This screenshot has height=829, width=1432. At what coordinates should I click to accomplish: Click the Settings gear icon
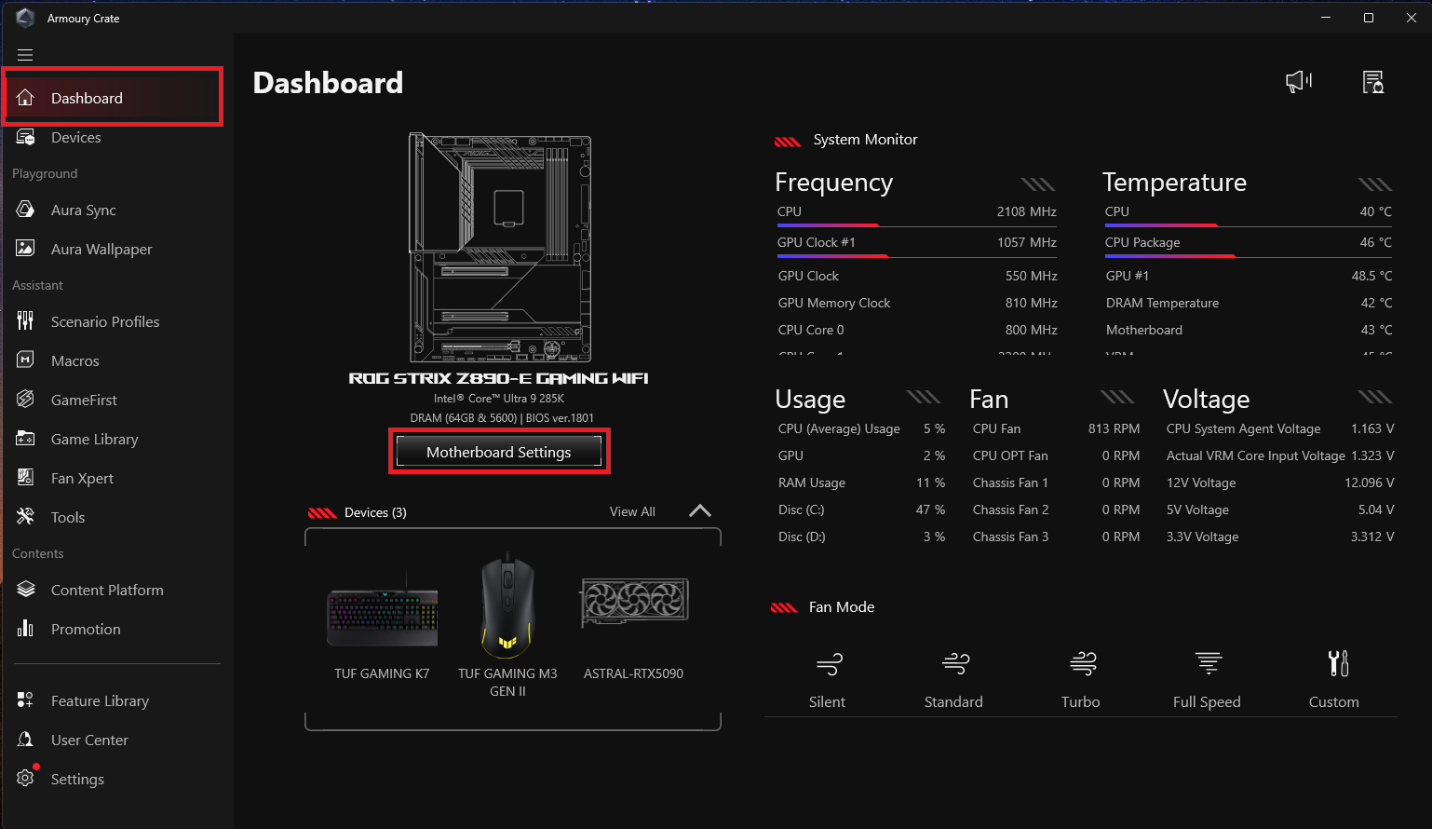pyautogui.click(x=25, y=779)
